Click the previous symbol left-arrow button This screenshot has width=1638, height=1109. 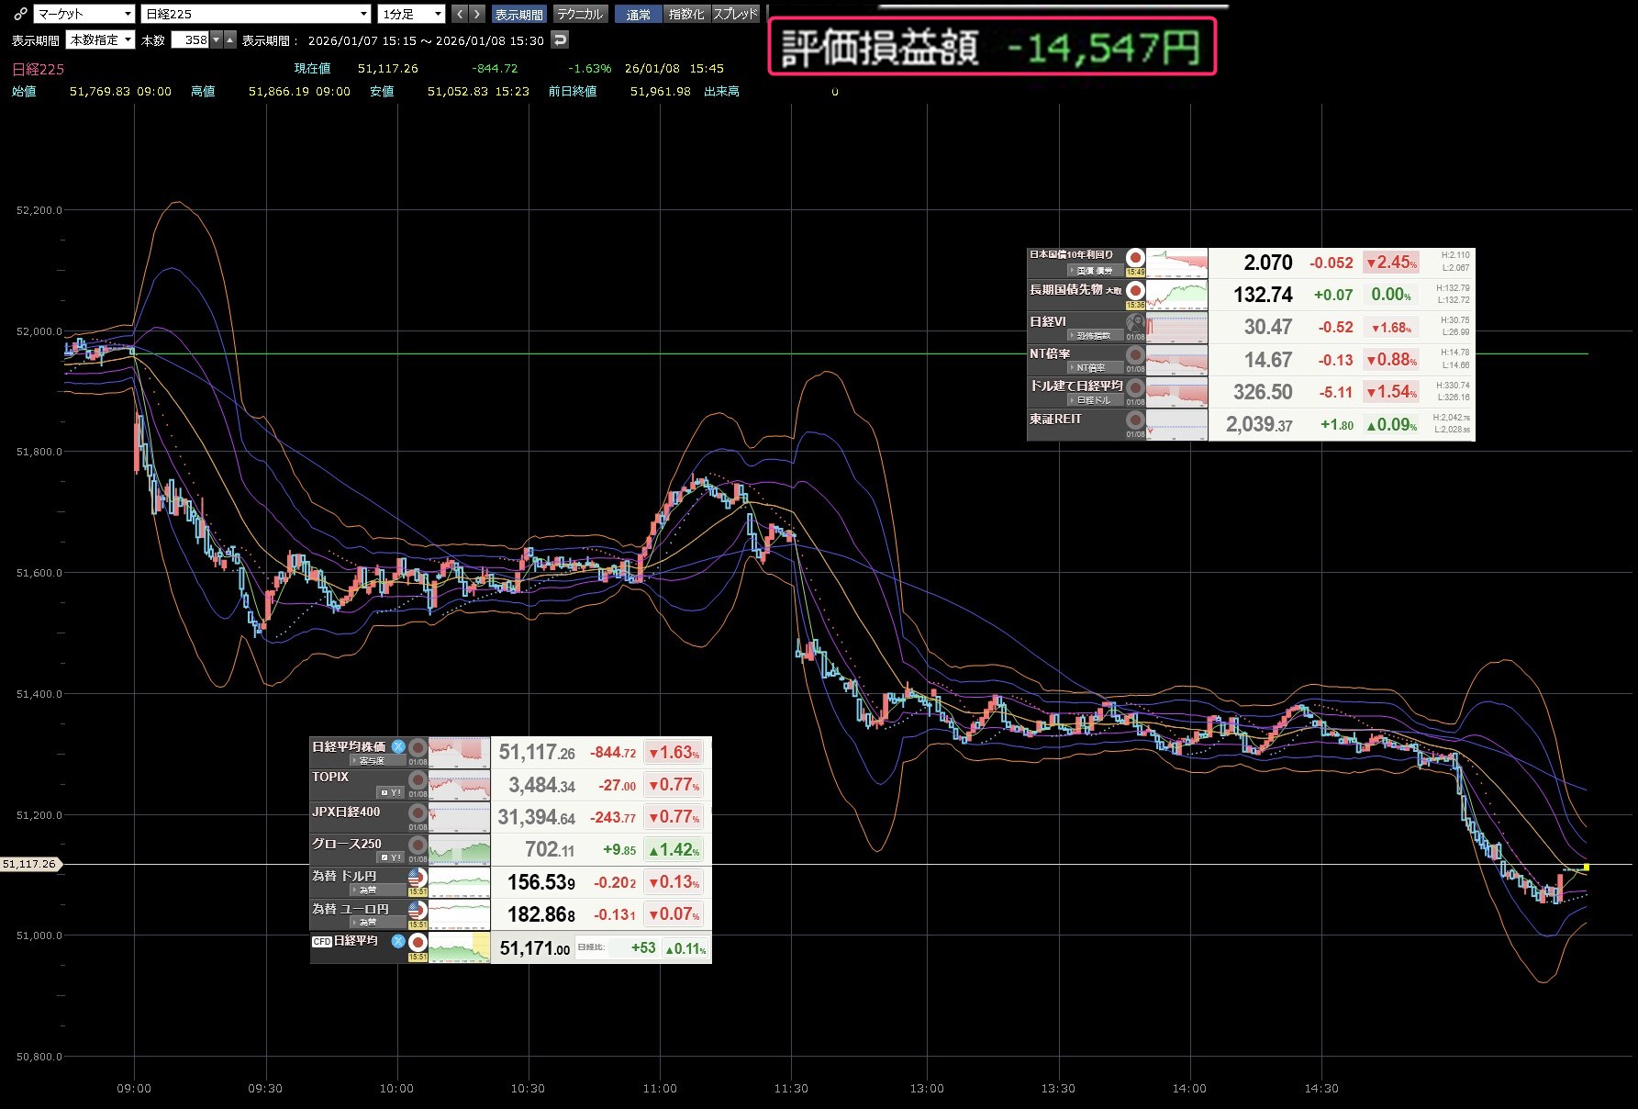tap(460, 14)
